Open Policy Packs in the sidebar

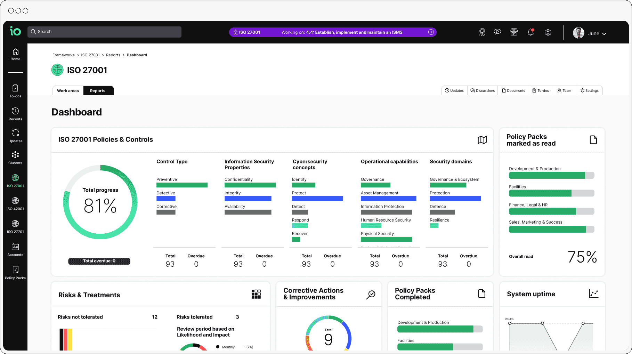[x=15, y=273]
